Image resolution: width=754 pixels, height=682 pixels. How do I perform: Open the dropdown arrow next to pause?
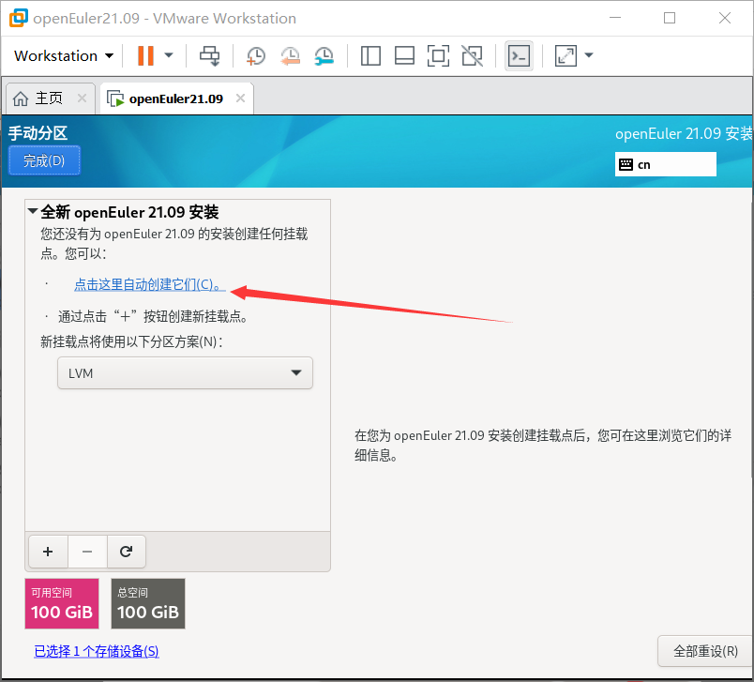[169, 55]
